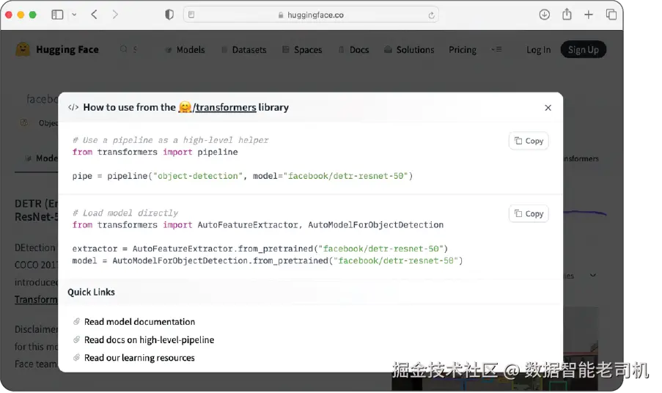
Task: Click the Transformer link on background page
Action: 36,299
